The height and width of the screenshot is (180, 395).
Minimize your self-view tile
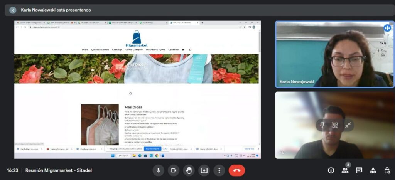coord(348,125)
